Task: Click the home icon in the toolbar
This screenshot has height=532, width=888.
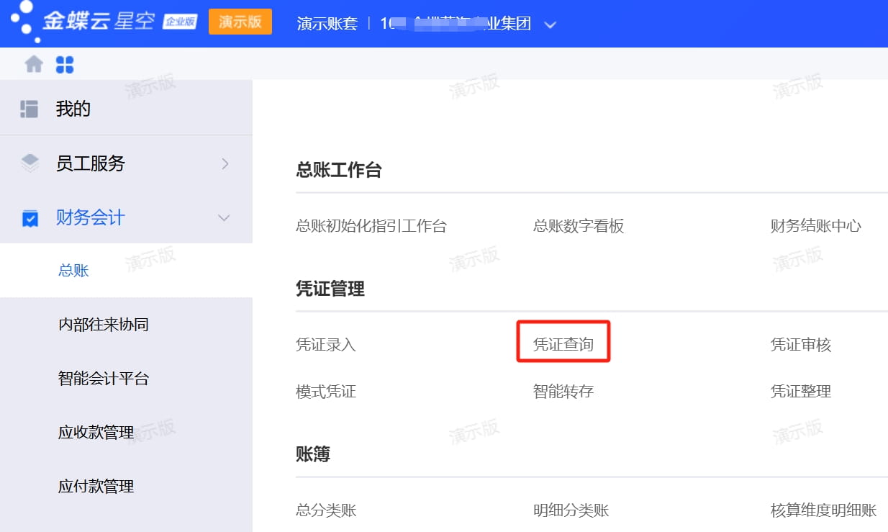Action: 32,63
